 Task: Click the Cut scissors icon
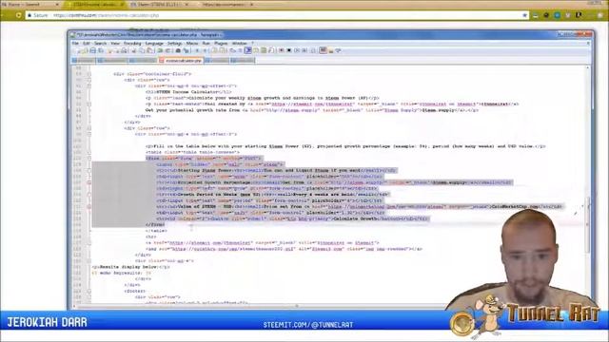133,50
